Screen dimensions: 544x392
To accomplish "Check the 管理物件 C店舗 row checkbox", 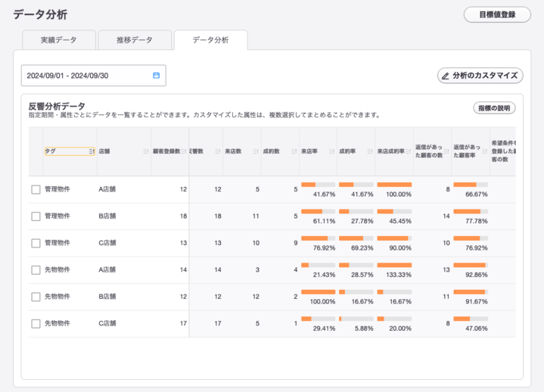I will 36,243.
